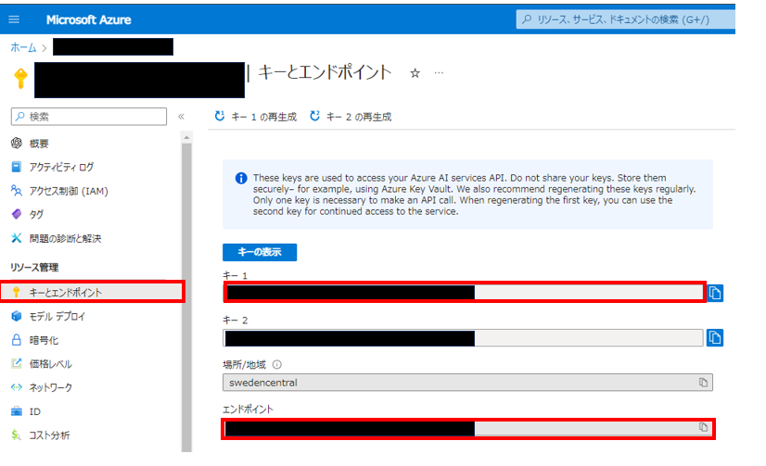Click the 暗号化 lock icon
Image resolution: width=766 pixels, height=466 pixels.
tap(16, 340)
